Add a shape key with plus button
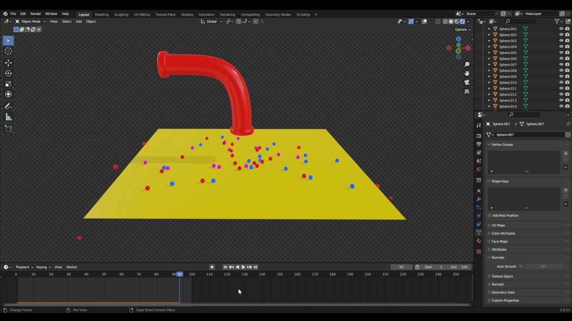 pyautogui.click(x=566, y=190)
